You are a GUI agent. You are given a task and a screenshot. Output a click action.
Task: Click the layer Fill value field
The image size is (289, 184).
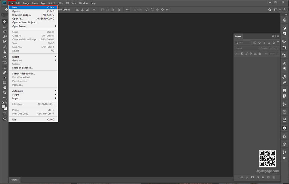(x=272, y=54)
